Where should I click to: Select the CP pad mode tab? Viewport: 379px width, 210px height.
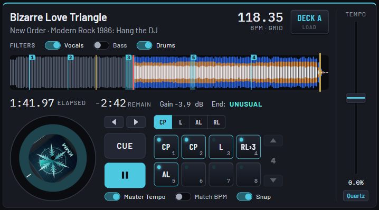pos(163,122)
